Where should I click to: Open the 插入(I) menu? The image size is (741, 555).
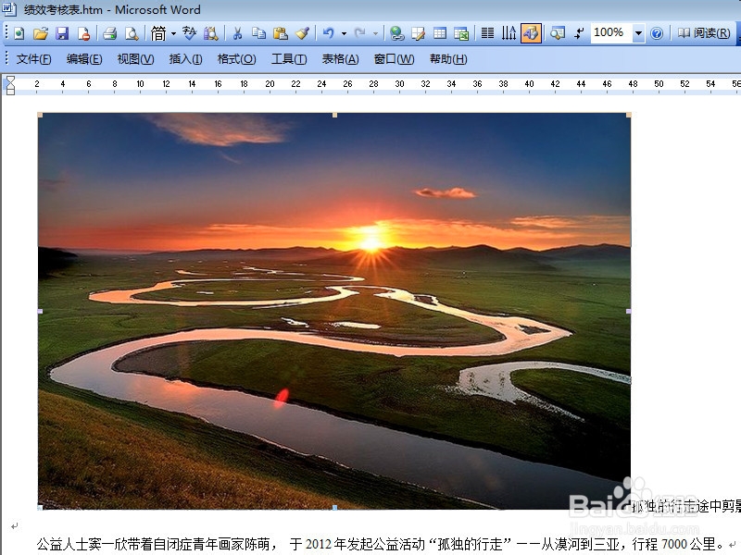pos(186,59)
